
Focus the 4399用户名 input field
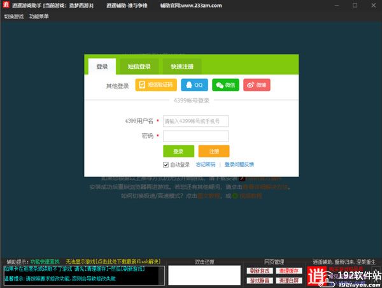(196, 121)
